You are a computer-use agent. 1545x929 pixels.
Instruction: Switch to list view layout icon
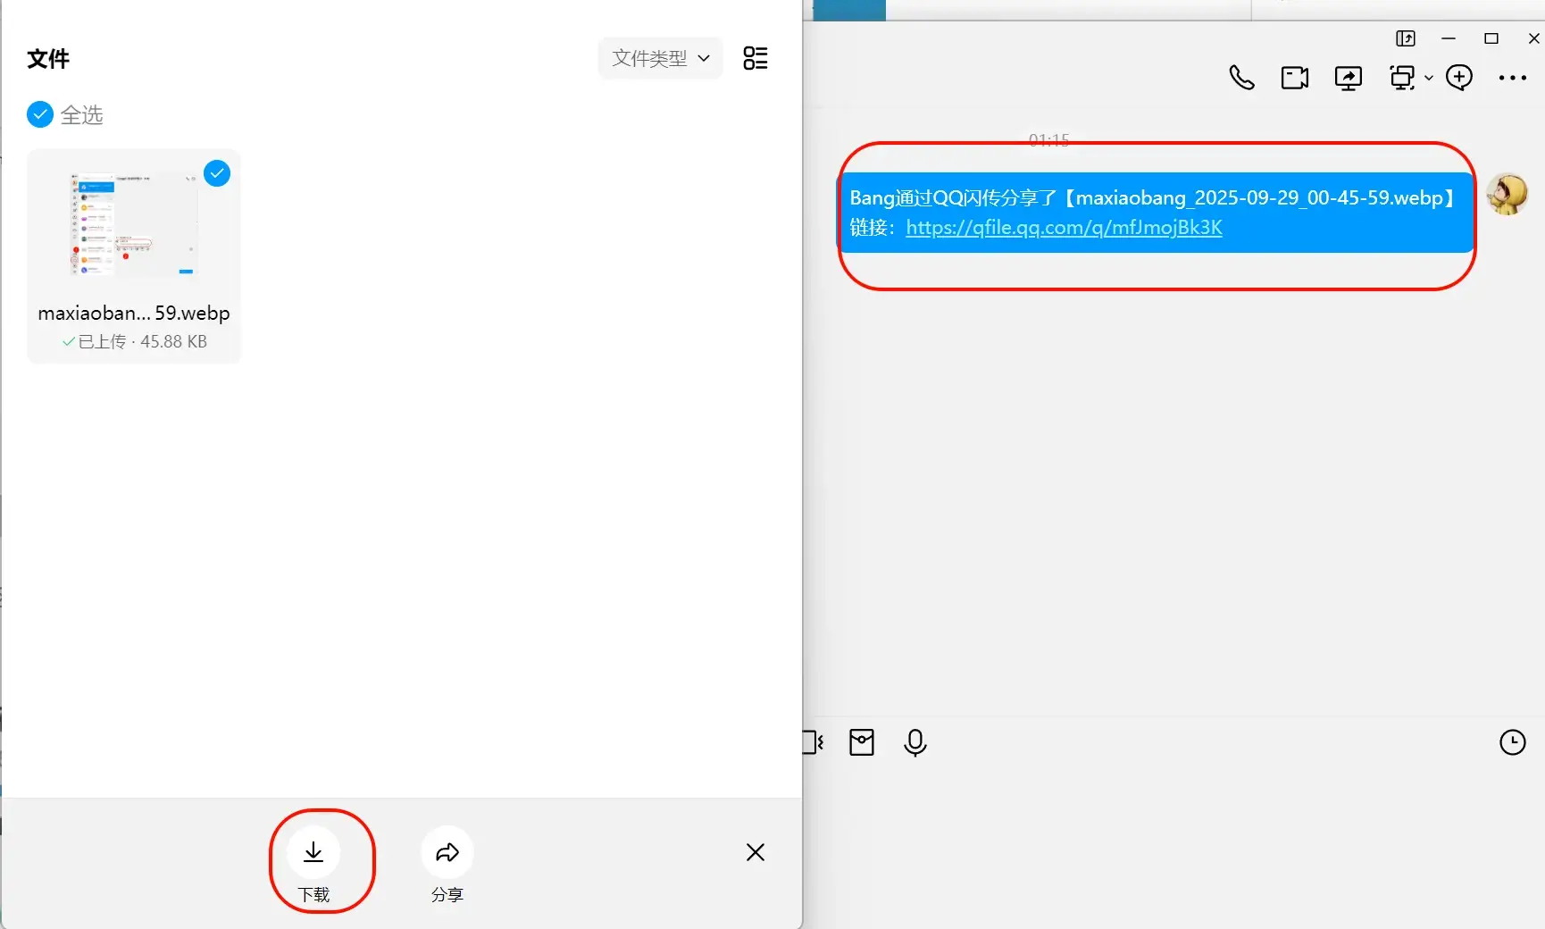756,58
